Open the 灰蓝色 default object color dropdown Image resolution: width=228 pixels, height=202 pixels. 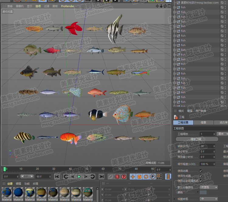click(x=209, y=187)
